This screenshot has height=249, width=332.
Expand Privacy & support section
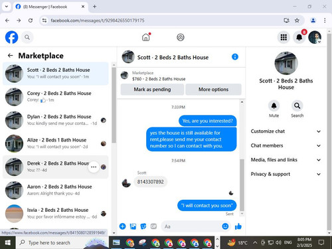tap(286, 174)
